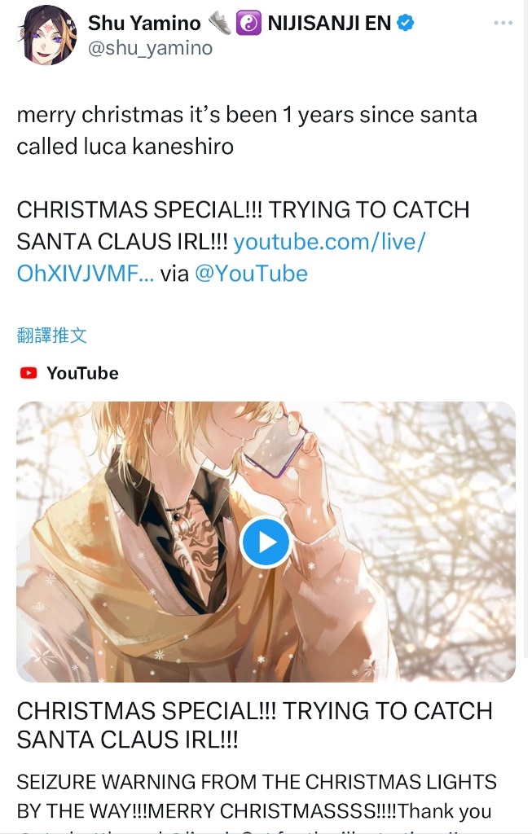Open the youtube.com/live link
Viewport: 532px width, 834px height.
(x=329, y=242)
